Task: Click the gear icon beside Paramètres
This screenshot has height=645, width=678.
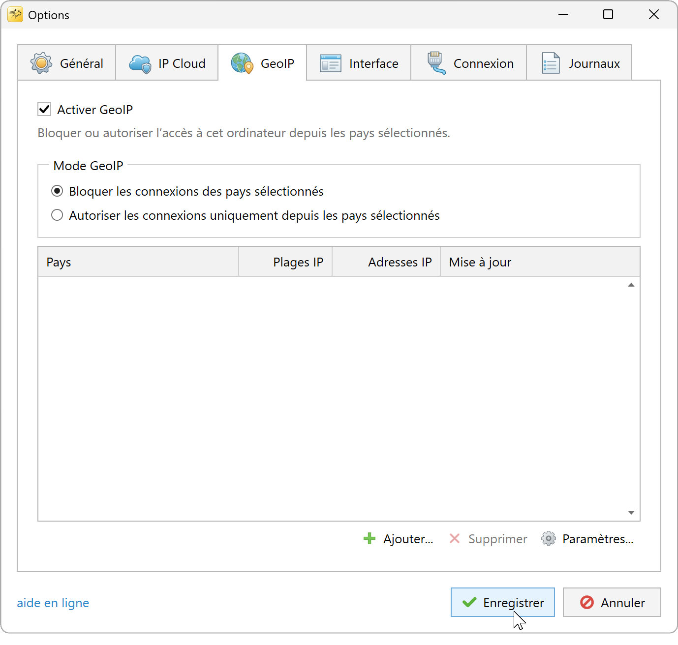Action: coord(549,539)
